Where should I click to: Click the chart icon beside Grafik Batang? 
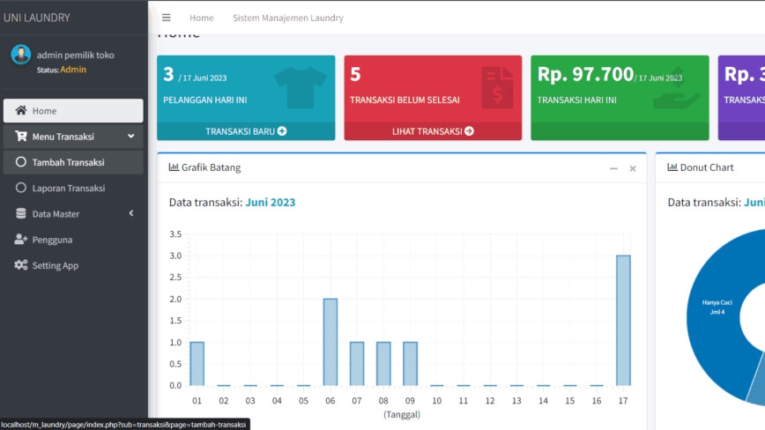174,167
